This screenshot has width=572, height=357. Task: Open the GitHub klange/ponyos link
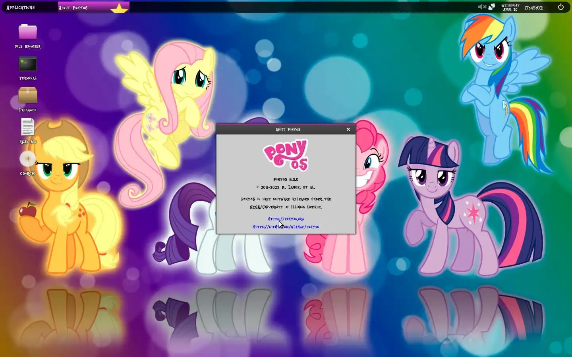pos(286,227)
